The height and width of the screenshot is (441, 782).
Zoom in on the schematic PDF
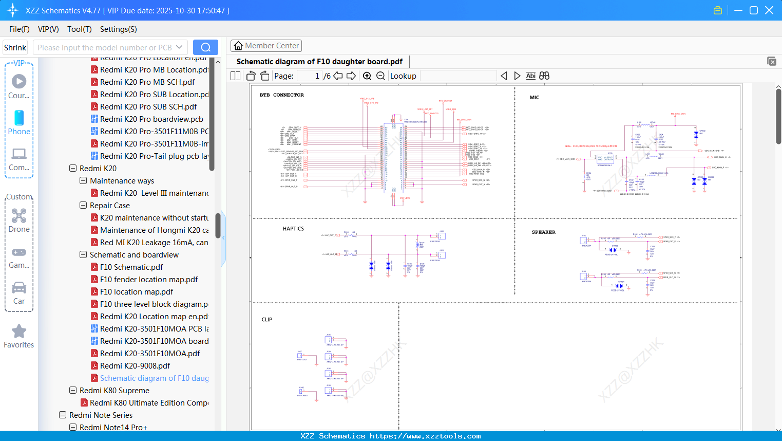click(x=367, y=76)
